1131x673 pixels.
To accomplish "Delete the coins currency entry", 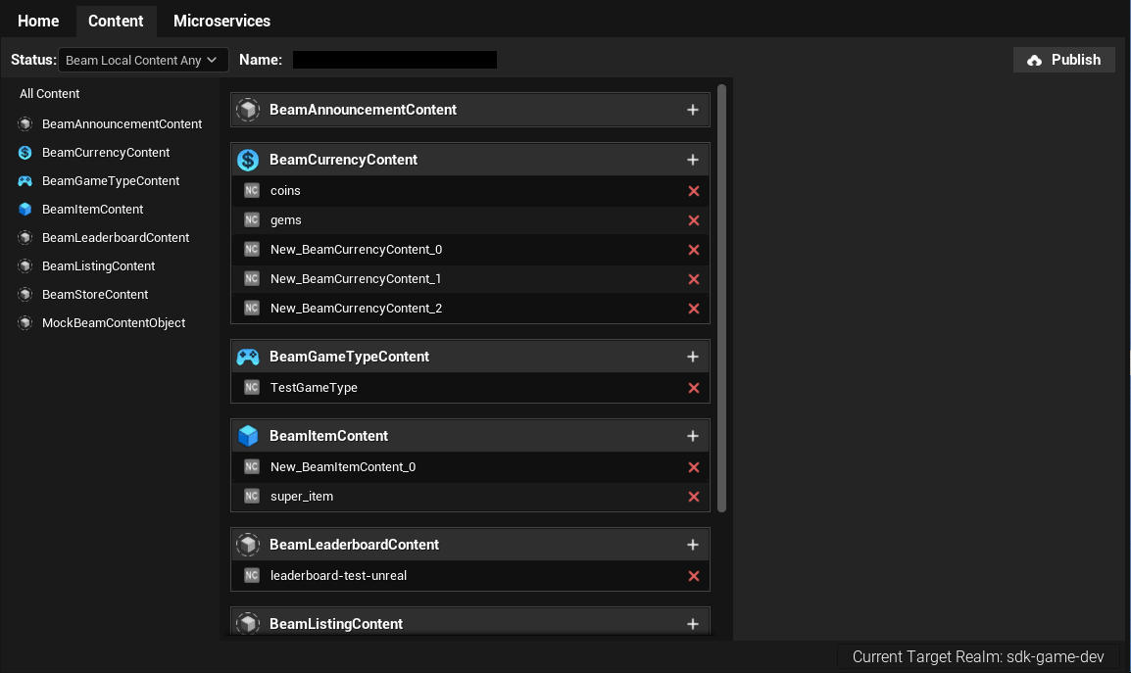I will 694,191.
